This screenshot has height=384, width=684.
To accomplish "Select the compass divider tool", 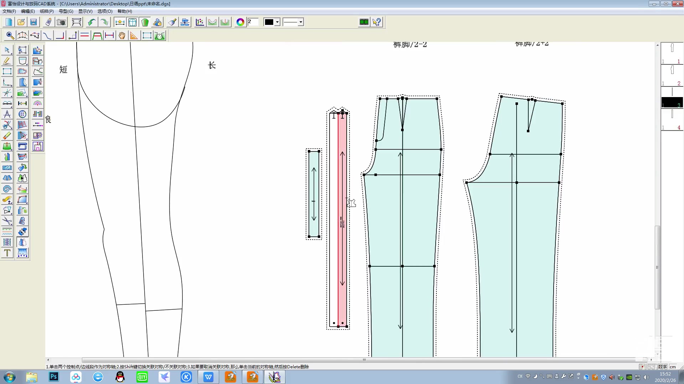I will tap(7, 114).
